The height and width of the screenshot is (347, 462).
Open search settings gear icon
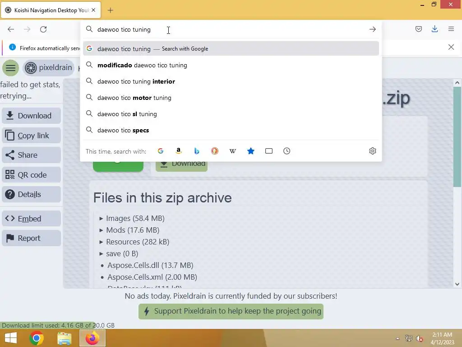[372, 151]
